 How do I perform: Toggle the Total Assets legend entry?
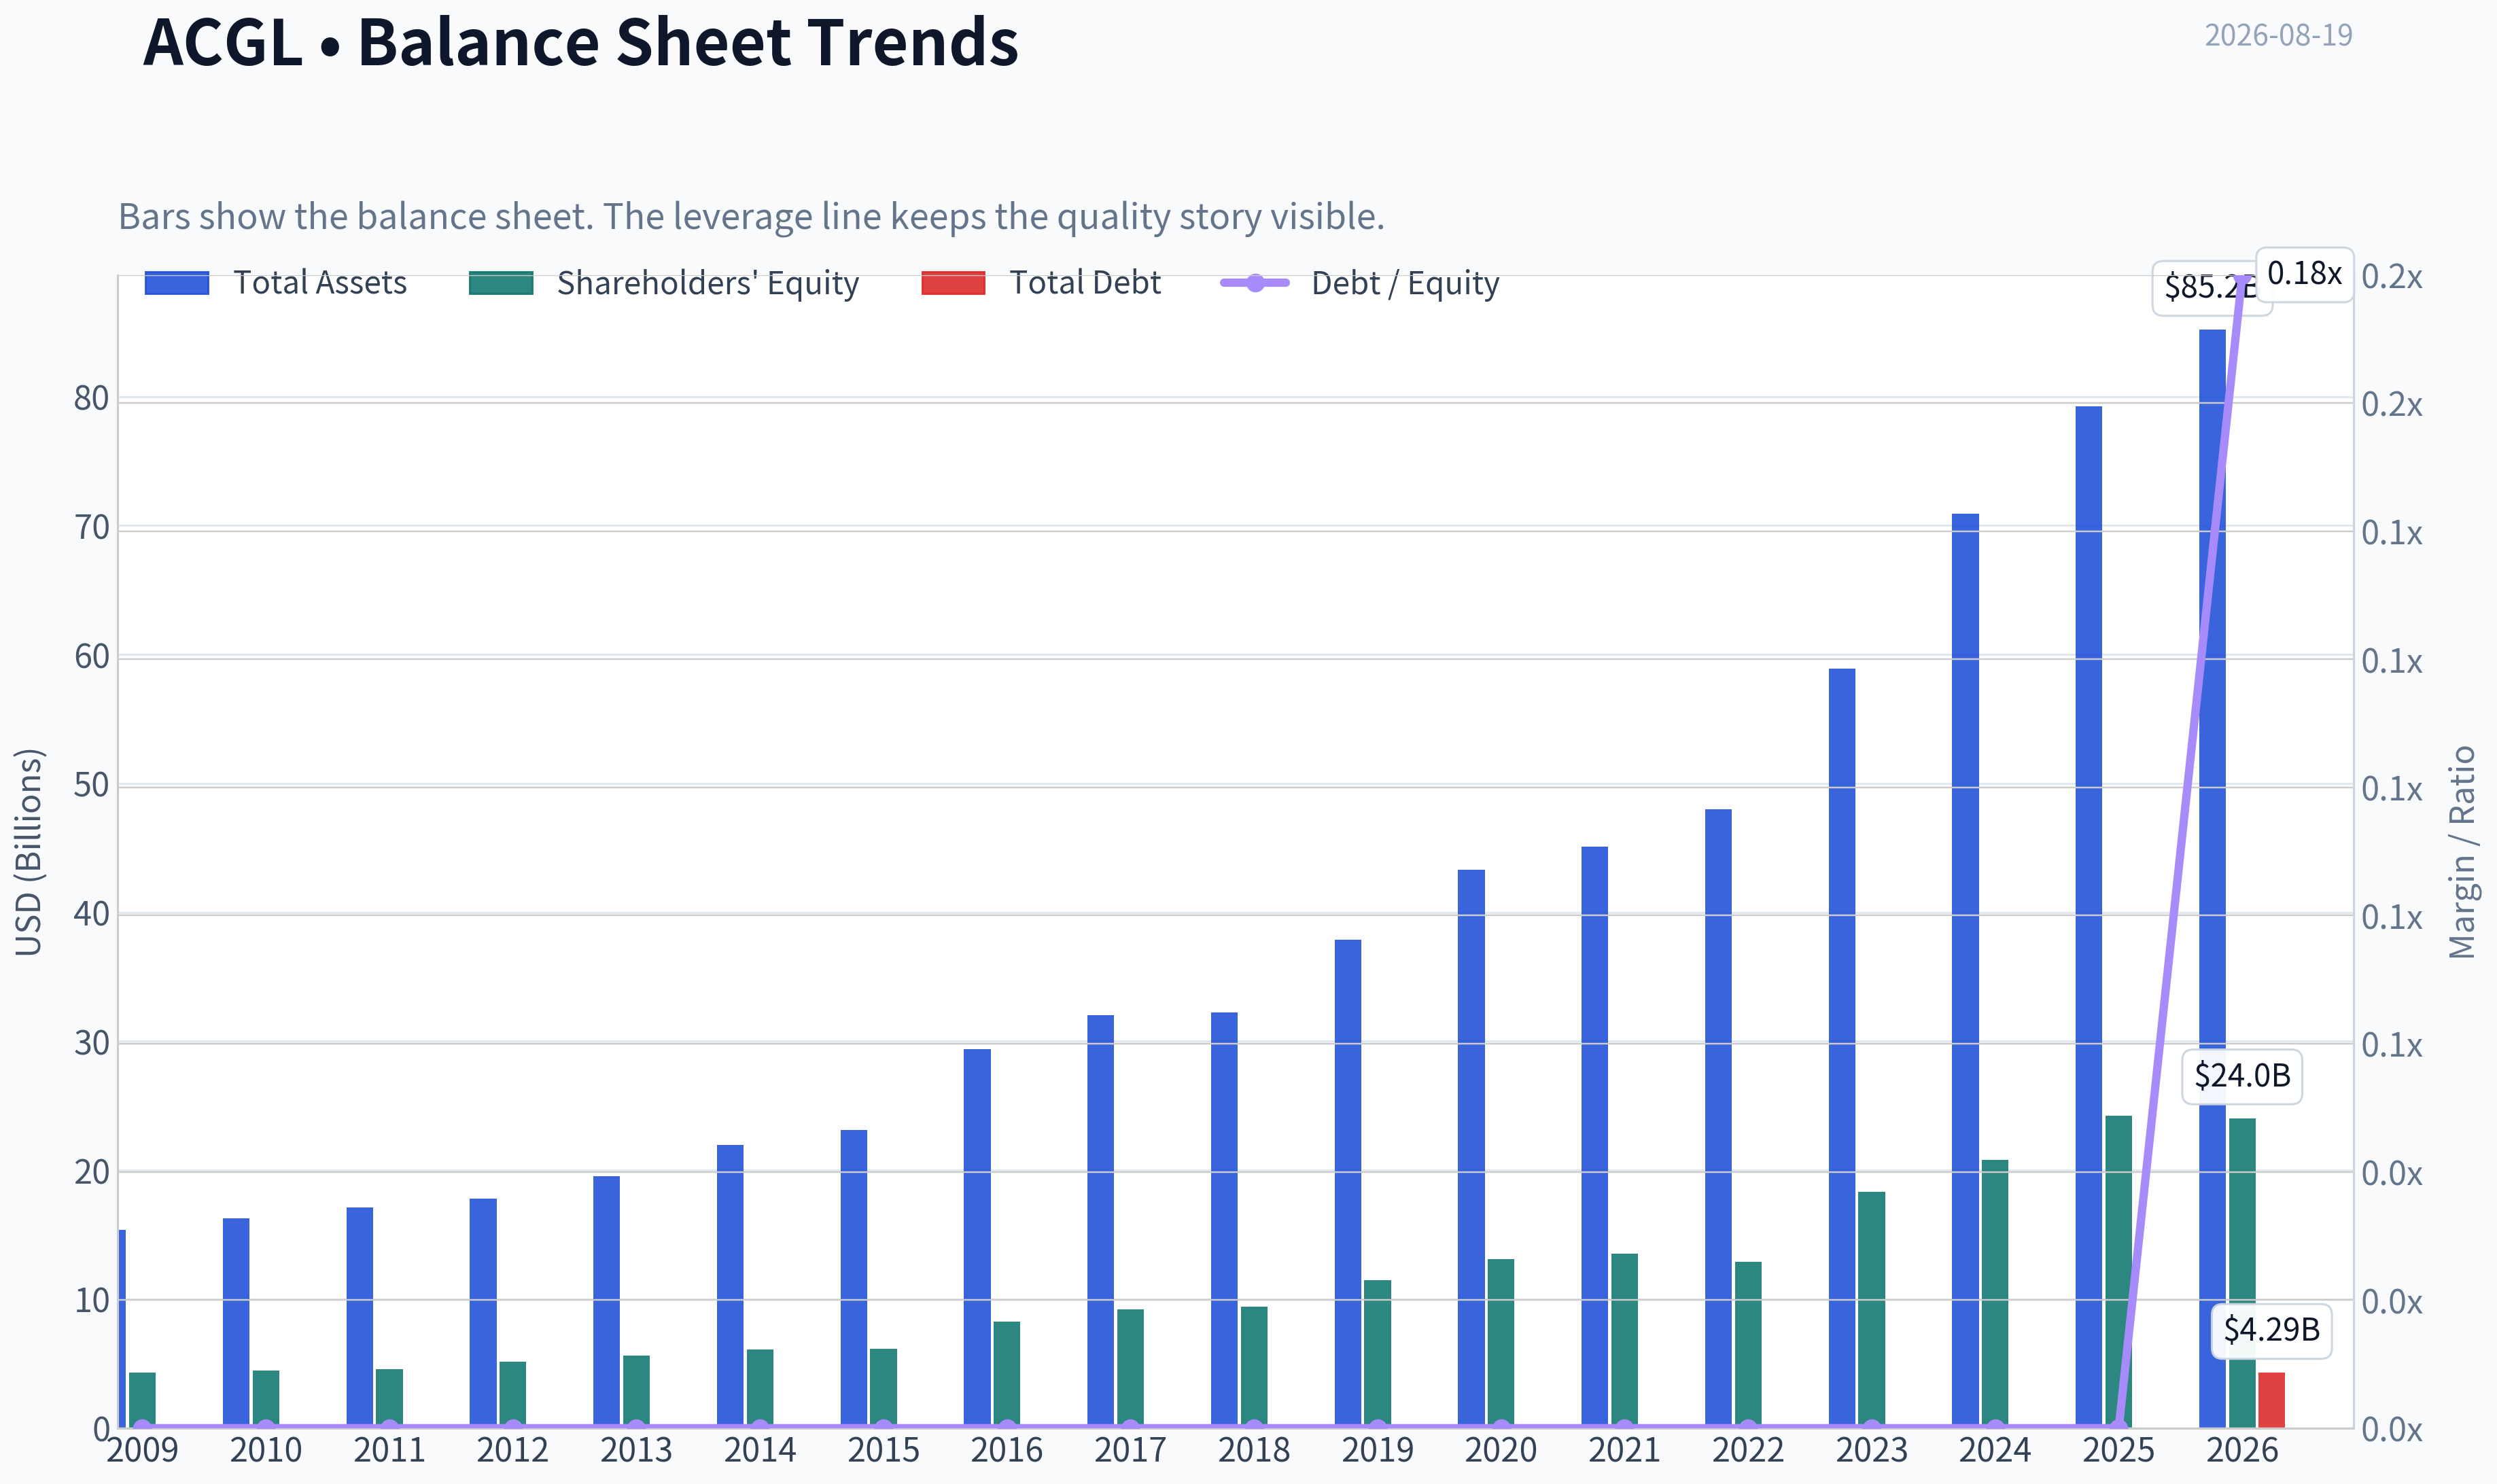pyautogui.click(x=276, y=283)
